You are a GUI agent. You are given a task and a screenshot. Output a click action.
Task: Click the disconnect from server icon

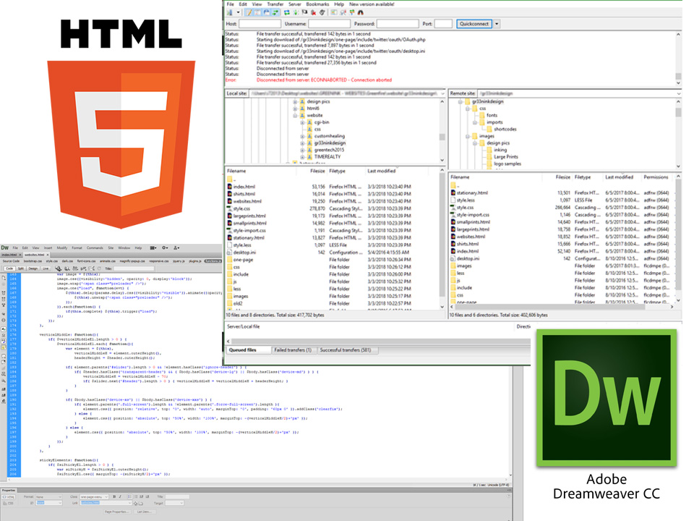(313, 13)
